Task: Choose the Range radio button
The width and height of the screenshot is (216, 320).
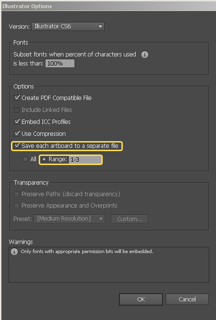Action: (x=44, y=159)
